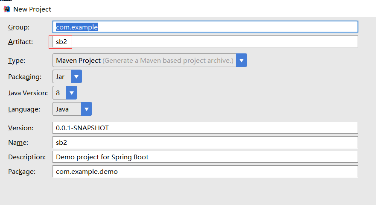The width and height of the screenshot is (376, 205).
Task: Click the Package label
Action: click(x=22, y=172)
